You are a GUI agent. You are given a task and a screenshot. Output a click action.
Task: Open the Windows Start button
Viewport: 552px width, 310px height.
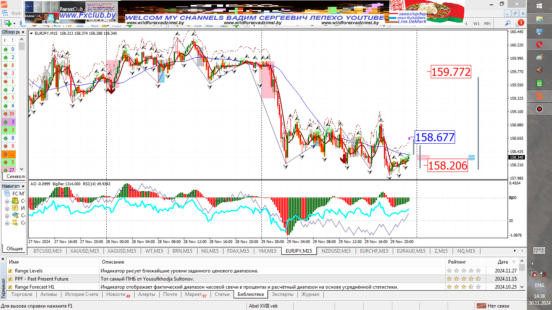coord(539,6)
